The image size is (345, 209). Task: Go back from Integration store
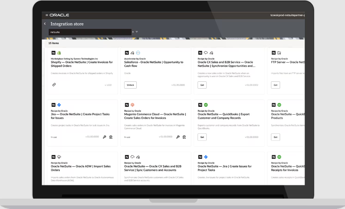tap(45, 24)
